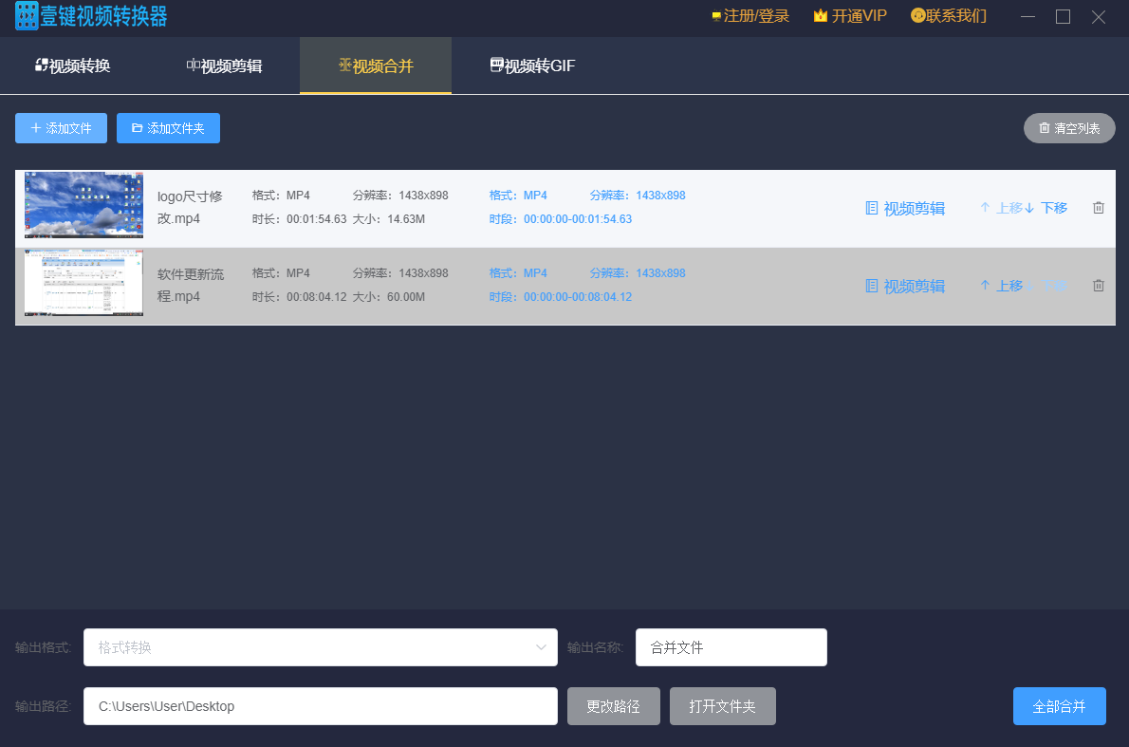This screenshot has height=747, width=1129.
Task: Click the 打开文件夹 button
Action: coord(722,706)
